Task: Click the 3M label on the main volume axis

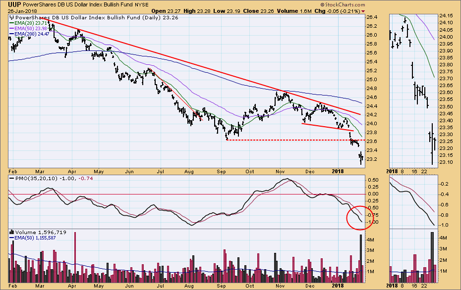Action: [x=371, y=250]
